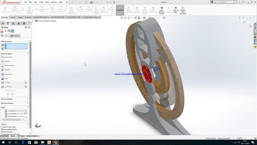
Task: Open the ConfigurationManager tab icon
Action: (13, 23)
